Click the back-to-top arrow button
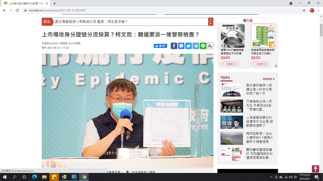The image size is (323, 181). (x=315, y=169)
